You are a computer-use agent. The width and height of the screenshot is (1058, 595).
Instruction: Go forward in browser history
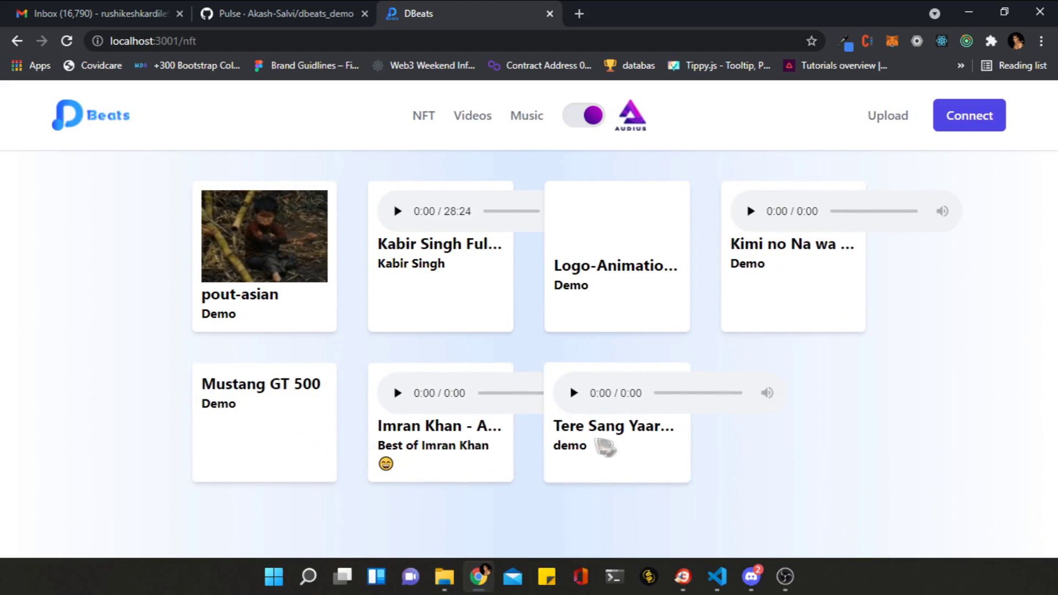pyautogui.click(x=42, y=41)
